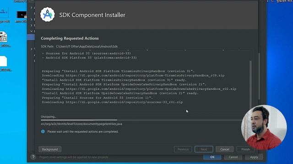Click the Next button in installer
The image size is (293, 164).
pyautogui.click(x=204, y=149)
